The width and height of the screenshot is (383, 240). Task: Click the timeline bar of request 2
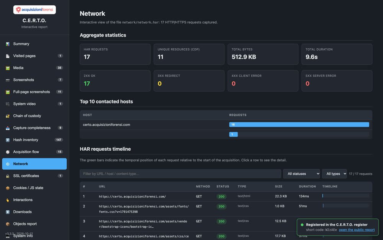pyautogui.click(x=345, y=206)
